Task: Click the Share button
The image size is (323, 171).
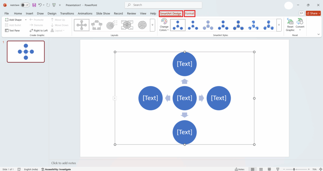Action: tap(313, 14)
